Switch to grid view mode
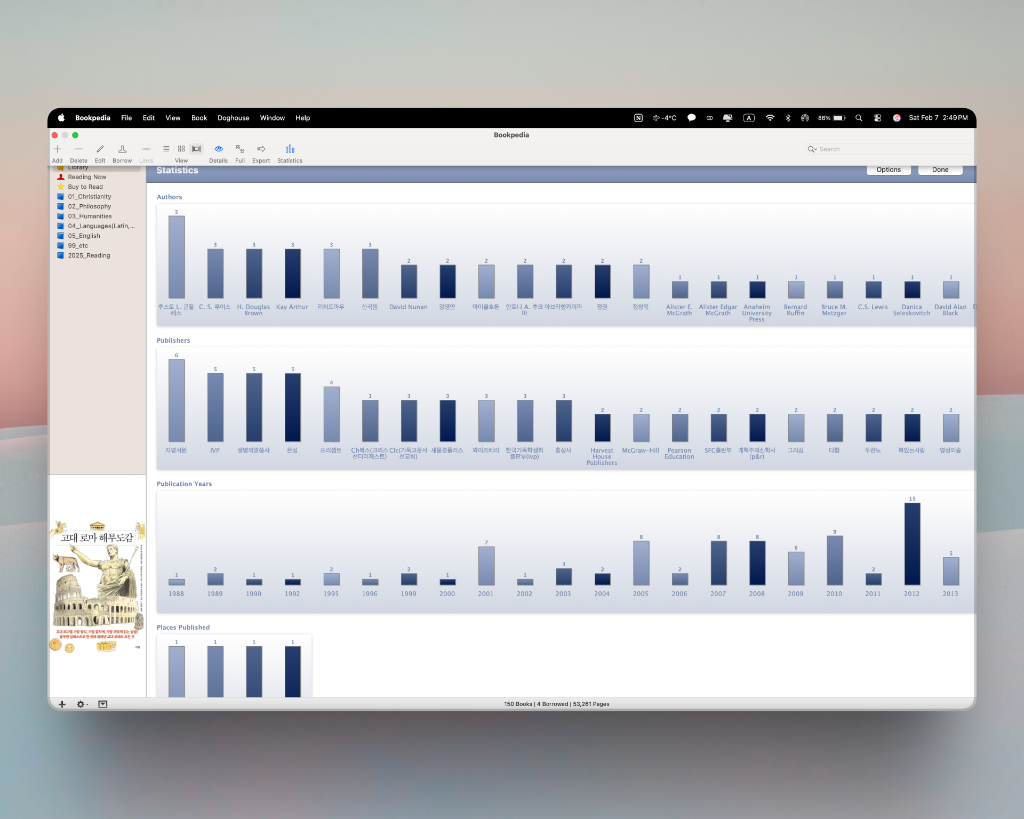 coord(181,149)
